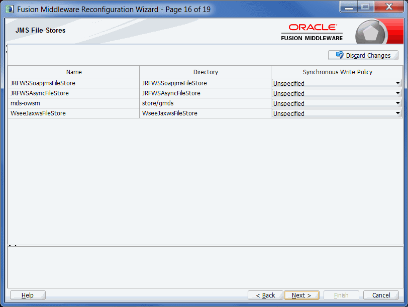
Task: Edit the JRFWSSoapjmsFileStore directory cell
Action: point(206,83)
